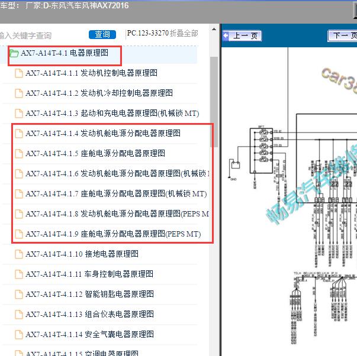357x356 pixels.
Task: Click document icon of 4.1.1 发动机控制 row
Action: (x=19, y=73)
